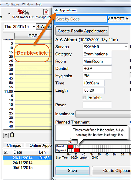
Task: Select the red Dentist time block
Action: [70, 147]
